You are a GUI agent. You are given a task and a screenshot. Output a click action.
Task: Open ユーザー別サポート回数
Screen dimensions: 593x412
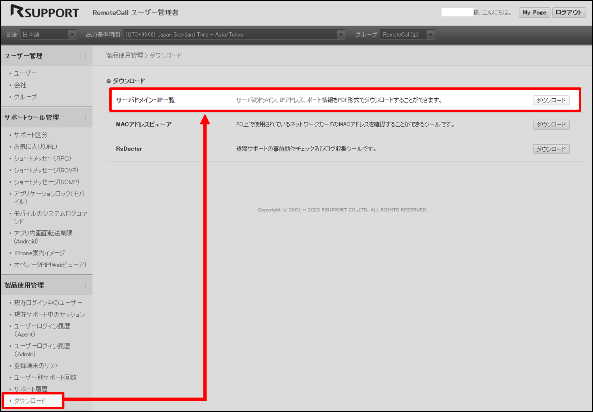[45, 377]
